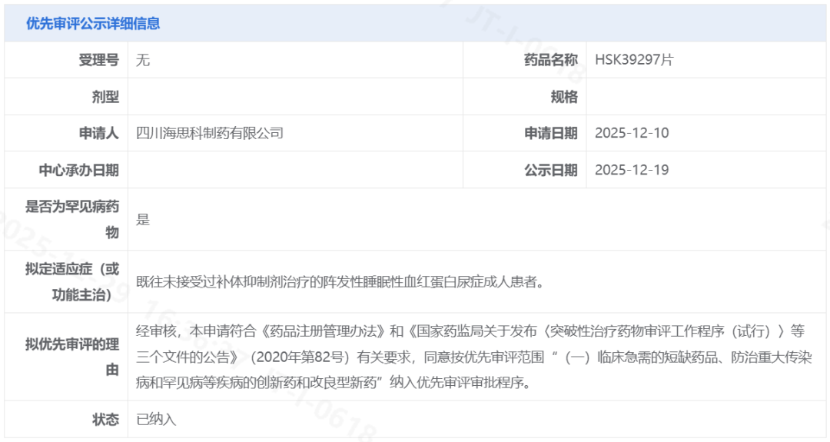Image resolution: width=830 pixels, height=442 pixels.
Task: Click the 申请人 field label
Action: [x=98, y=133]
